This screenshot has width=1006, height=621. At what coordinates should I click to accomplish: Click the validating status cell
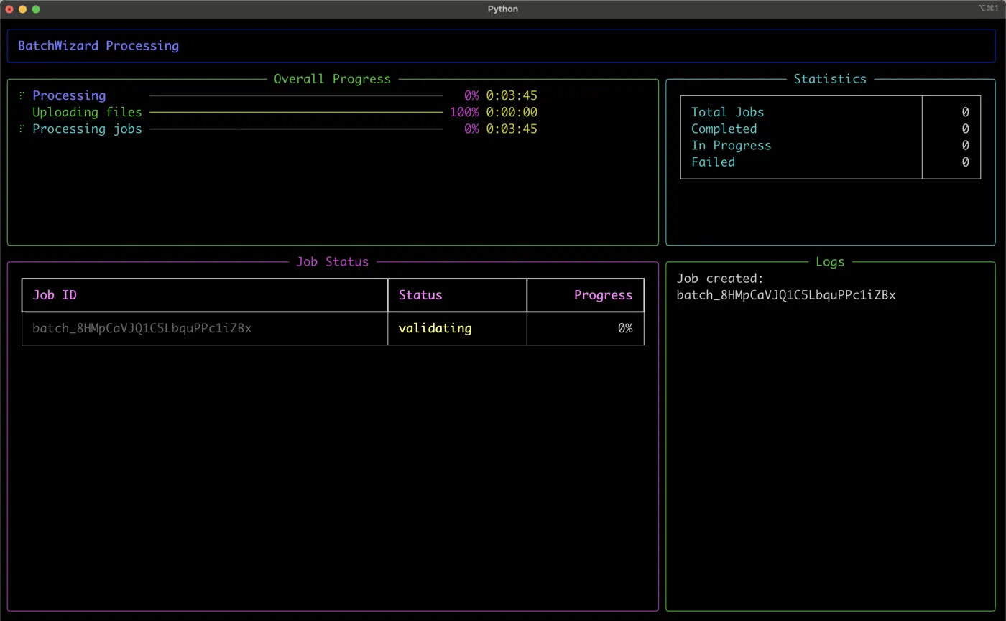[435, 329]
